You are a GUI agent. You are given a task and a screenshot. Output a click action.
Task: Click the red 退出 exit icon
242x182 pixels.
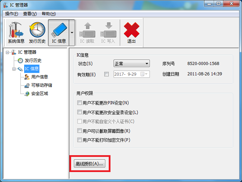[131, 33]
